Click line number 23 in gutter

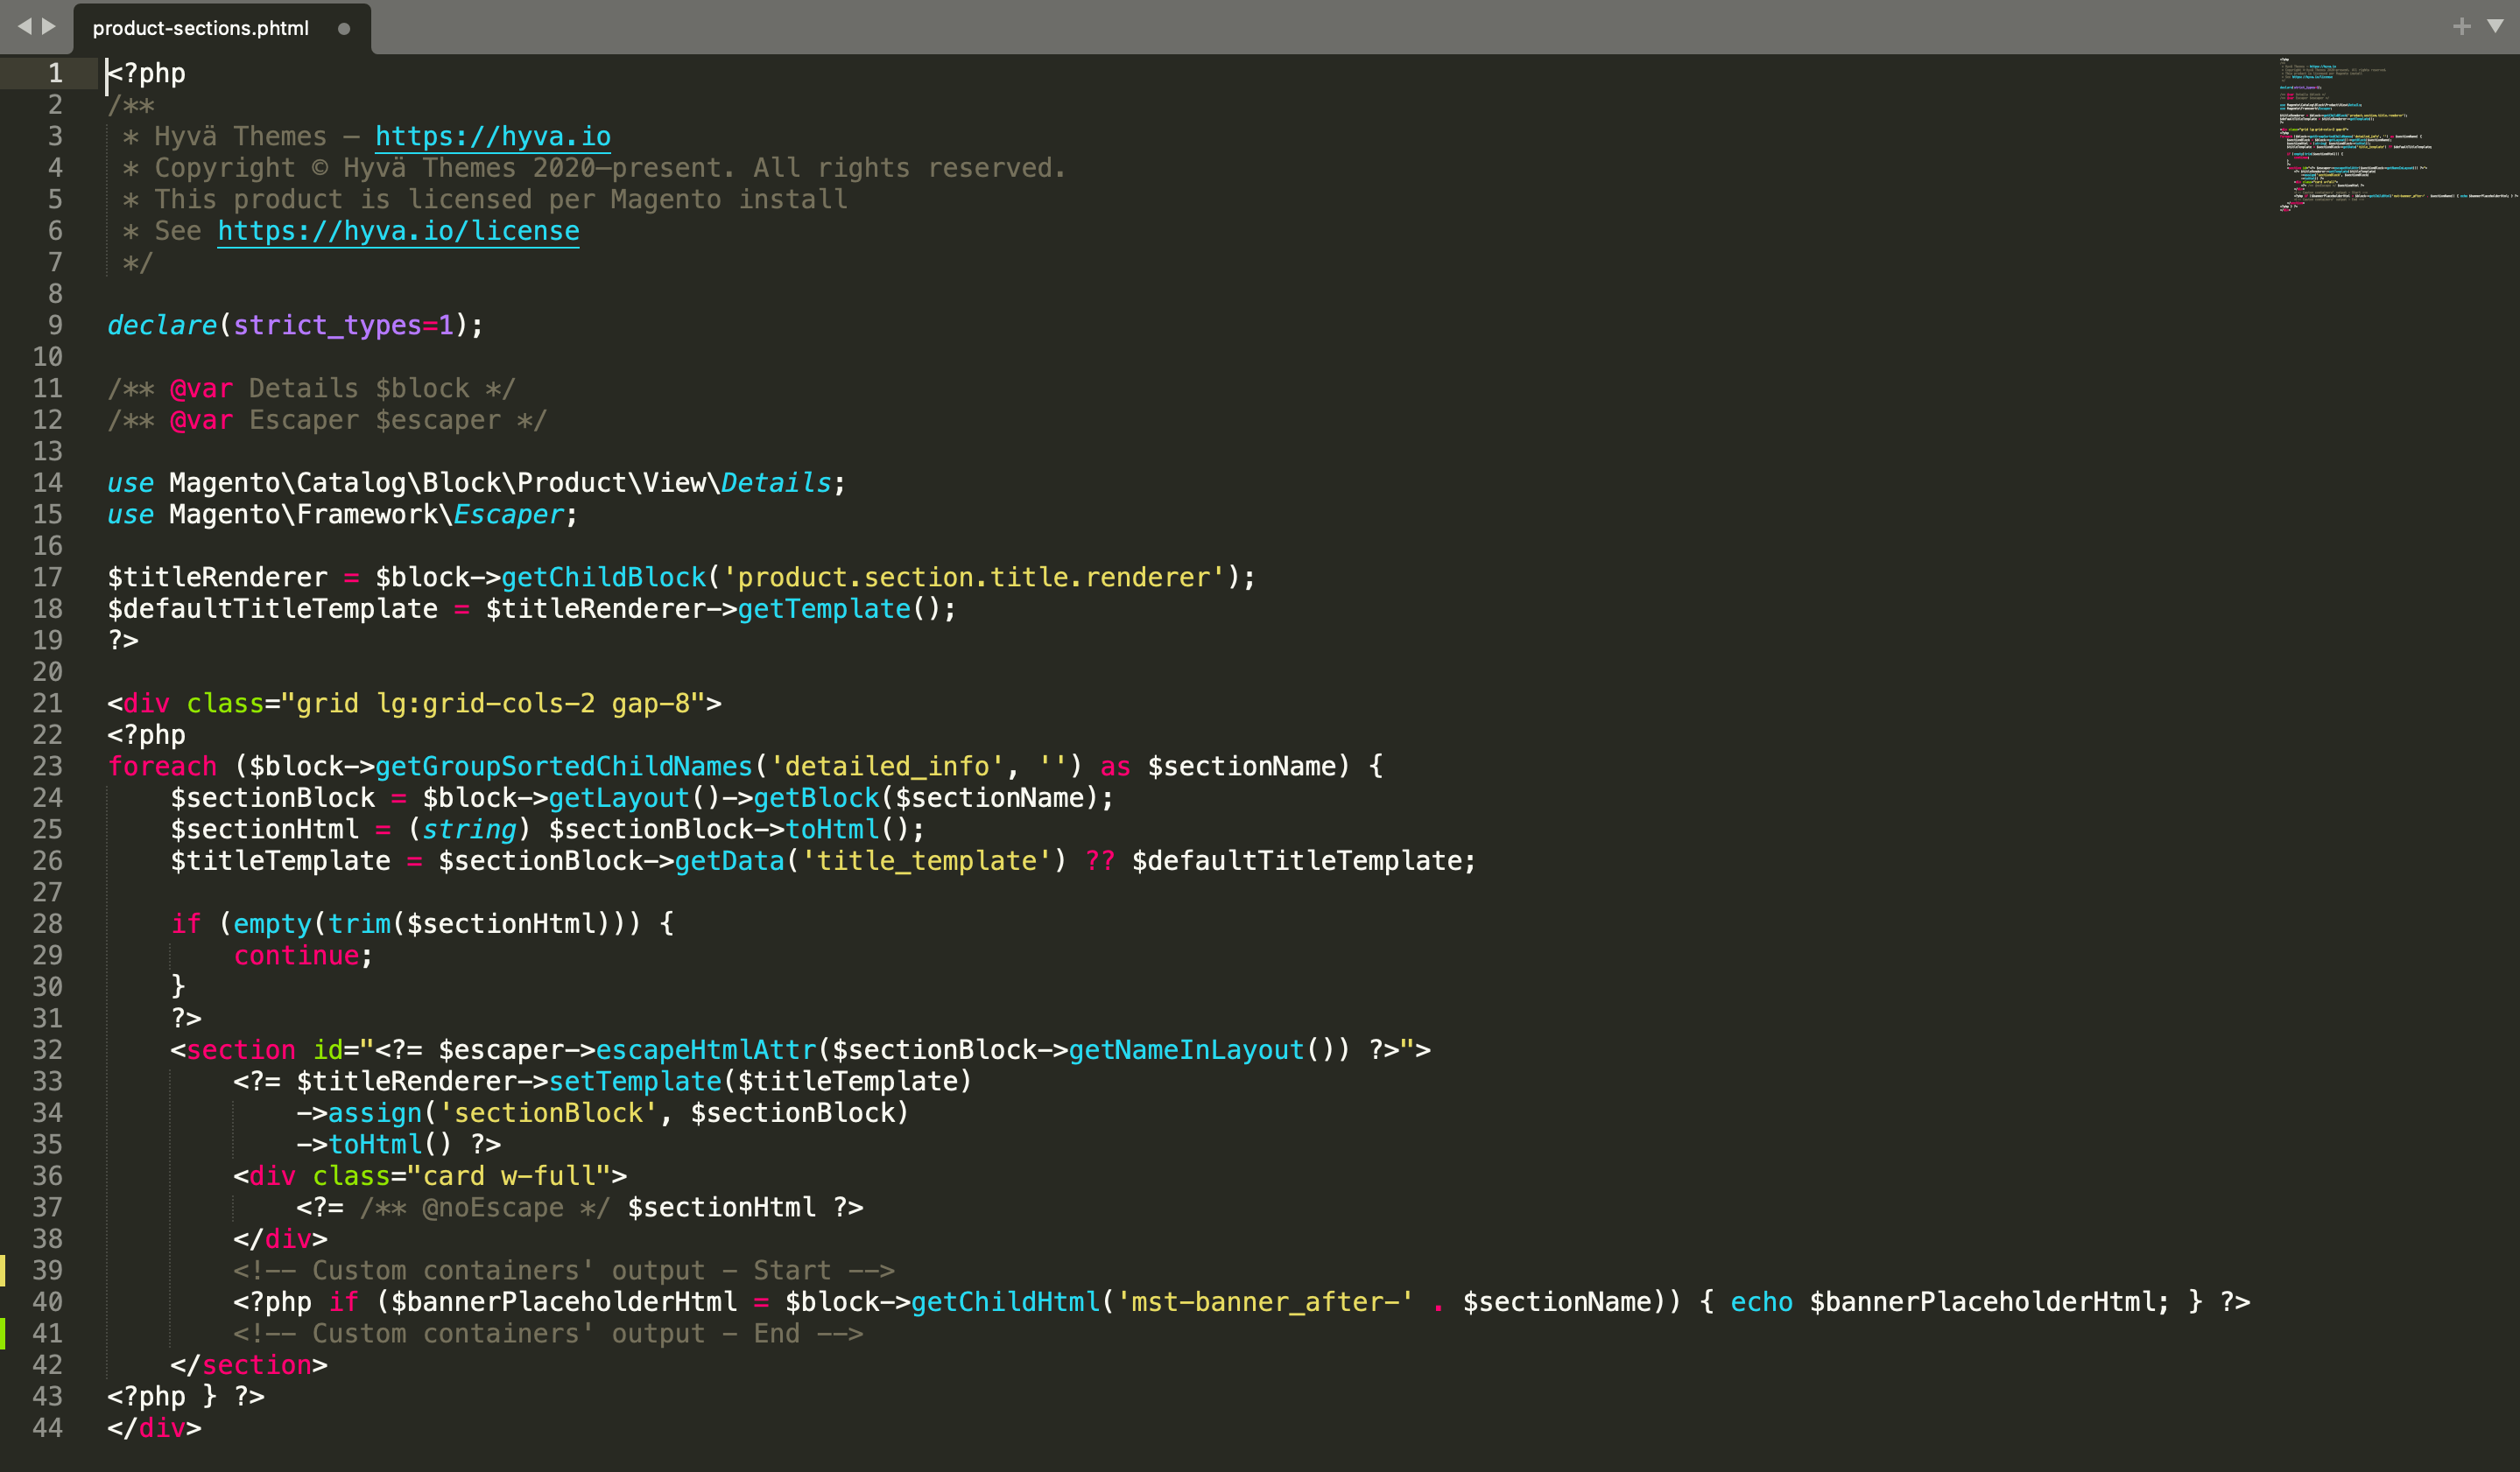point(47,767)
